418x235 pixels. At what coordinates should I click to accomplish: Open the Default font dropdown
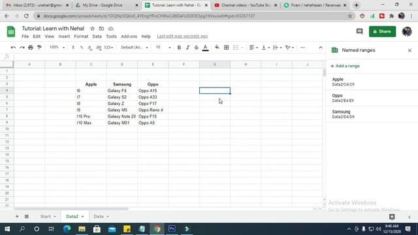[x=135, y=48]
